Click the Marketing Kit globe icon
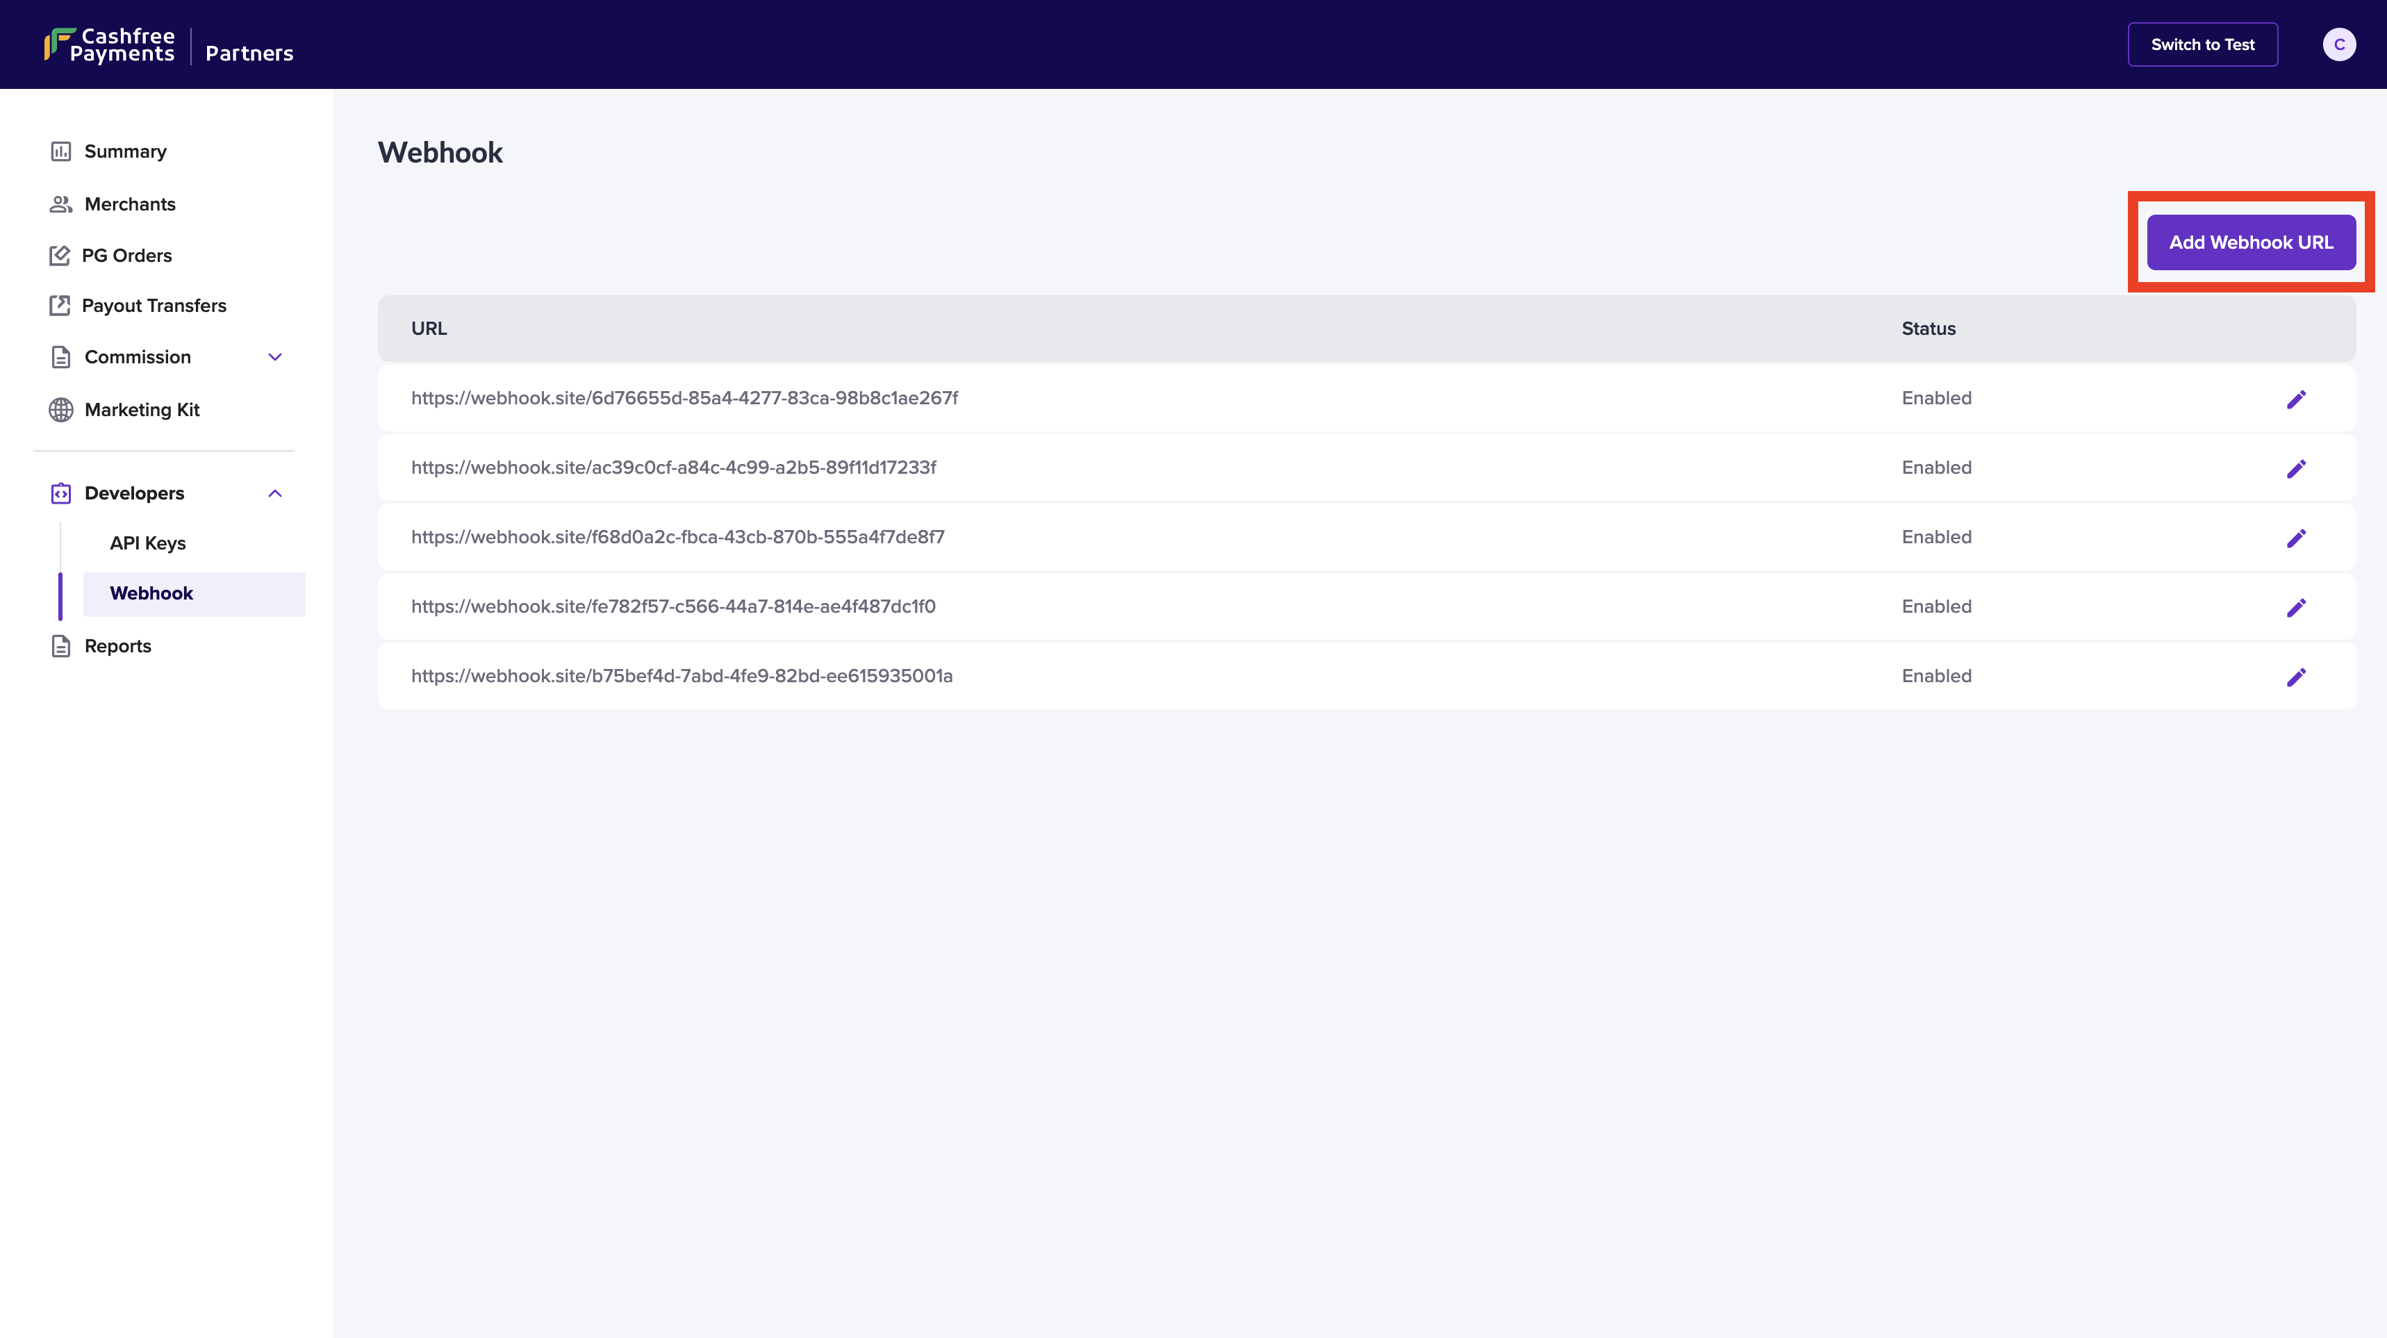The image size is (2387, 1338). click(61, 410)
